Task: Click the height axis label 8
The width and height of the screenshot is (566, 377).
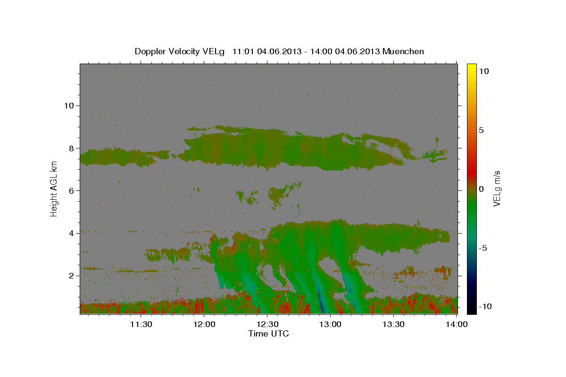Action: click(72, 148)
